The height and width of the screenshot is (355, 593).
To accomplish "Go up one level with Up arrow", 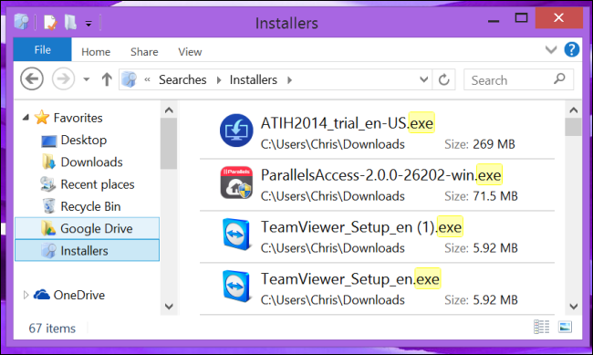I will (107, 79).
